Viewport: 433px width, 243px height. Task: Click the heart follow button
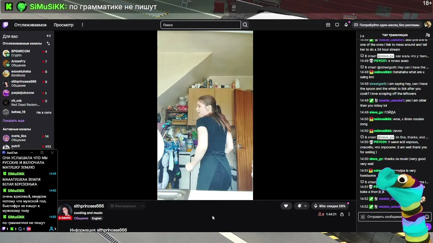286,206
